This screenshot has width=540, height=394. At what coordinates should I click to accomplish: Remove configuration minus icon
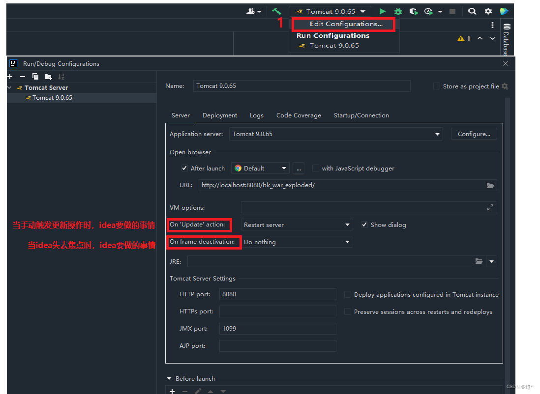tap(23, 77)
